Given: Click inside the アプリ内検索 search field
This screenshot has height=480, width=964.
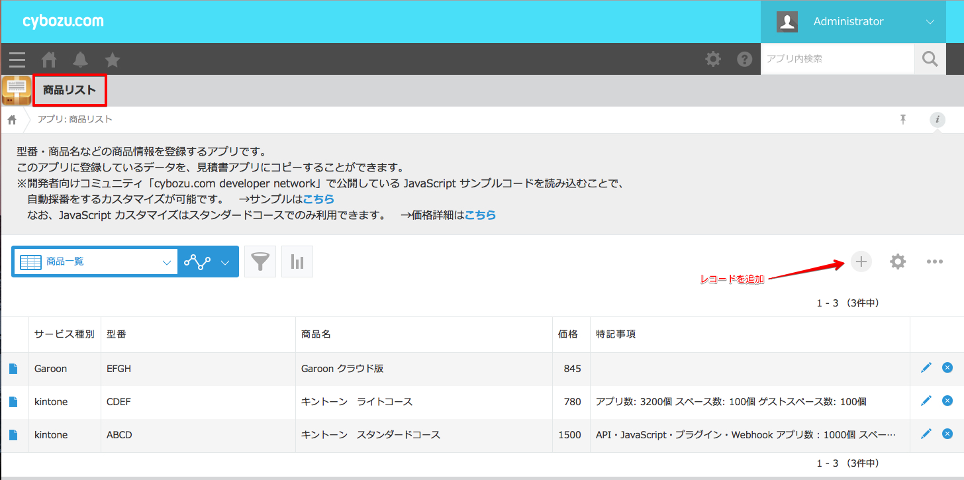Looking at the screenshot, I should 837,59.
